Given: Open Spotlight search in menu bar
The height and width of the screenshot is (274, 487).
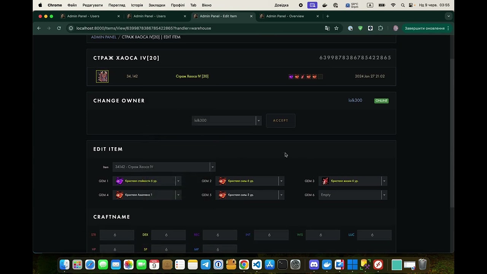Looking at the screenshot, I should [x=403, y=5].
